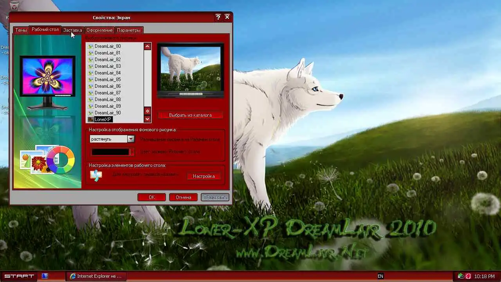Click the DreamLair_84 wallpaper file icon

[91, 73]
